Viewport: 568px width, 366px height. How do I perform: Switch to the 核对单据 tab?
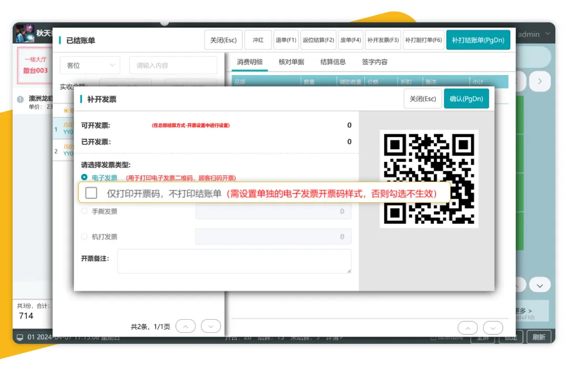pyautogui.click(x=291, y=62)
